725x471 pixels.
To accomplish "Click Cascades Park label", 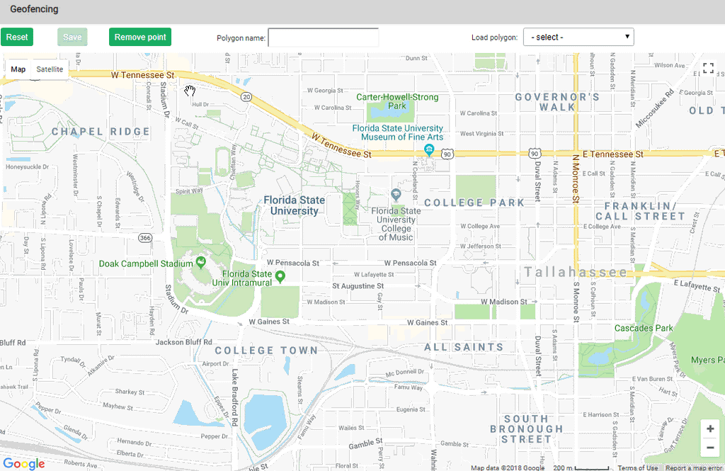I will click(644, 328).
